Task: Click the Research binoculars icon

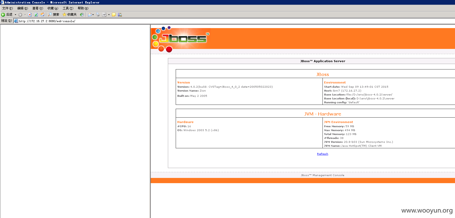Action: (x=120, y=15)
